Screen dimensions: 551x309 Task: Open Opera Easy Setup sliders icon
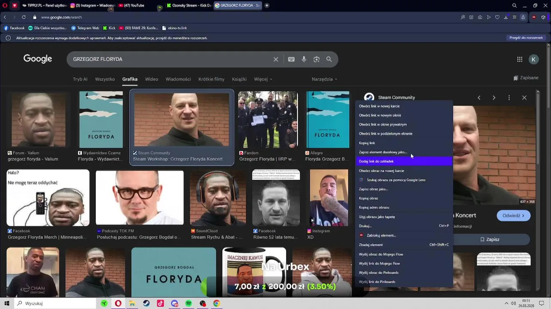[x=514, y=17]
